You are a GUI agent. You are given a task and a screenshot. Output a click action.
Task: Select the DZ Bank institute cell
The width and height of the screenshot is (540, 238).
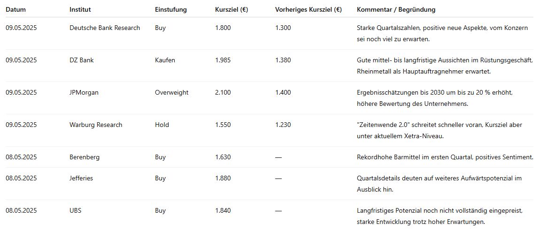click(82, 60)
